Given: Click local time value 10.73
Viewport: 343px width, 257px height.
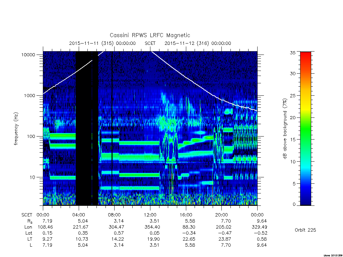Looking at the screenshot, I should (82, 239).
